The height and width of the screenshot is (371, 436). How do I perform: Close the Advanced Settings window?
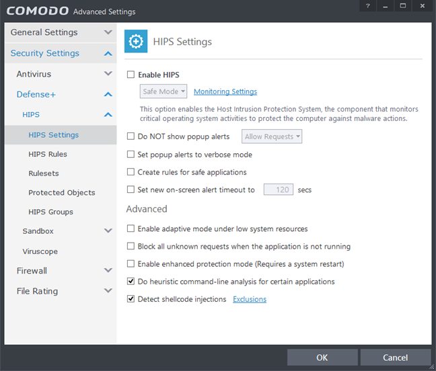pos(423,6)
